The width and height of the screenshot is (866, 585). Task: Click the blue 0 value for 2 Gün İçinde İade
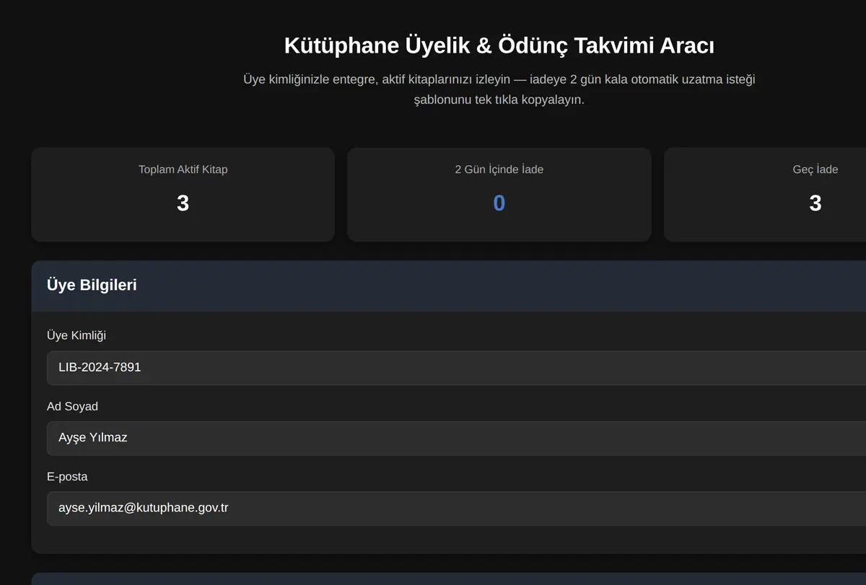pos(499,203)
